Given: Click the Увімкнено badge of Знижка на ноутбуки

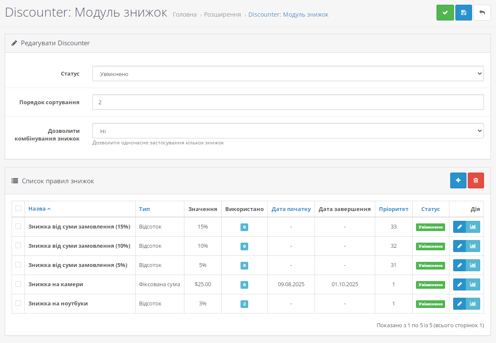Looking at the screenshot, I should point(430,304).
